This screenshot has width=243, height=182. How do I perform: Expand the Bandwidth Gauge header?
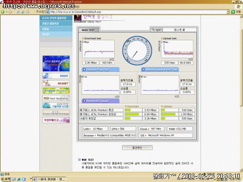[101, 101]
